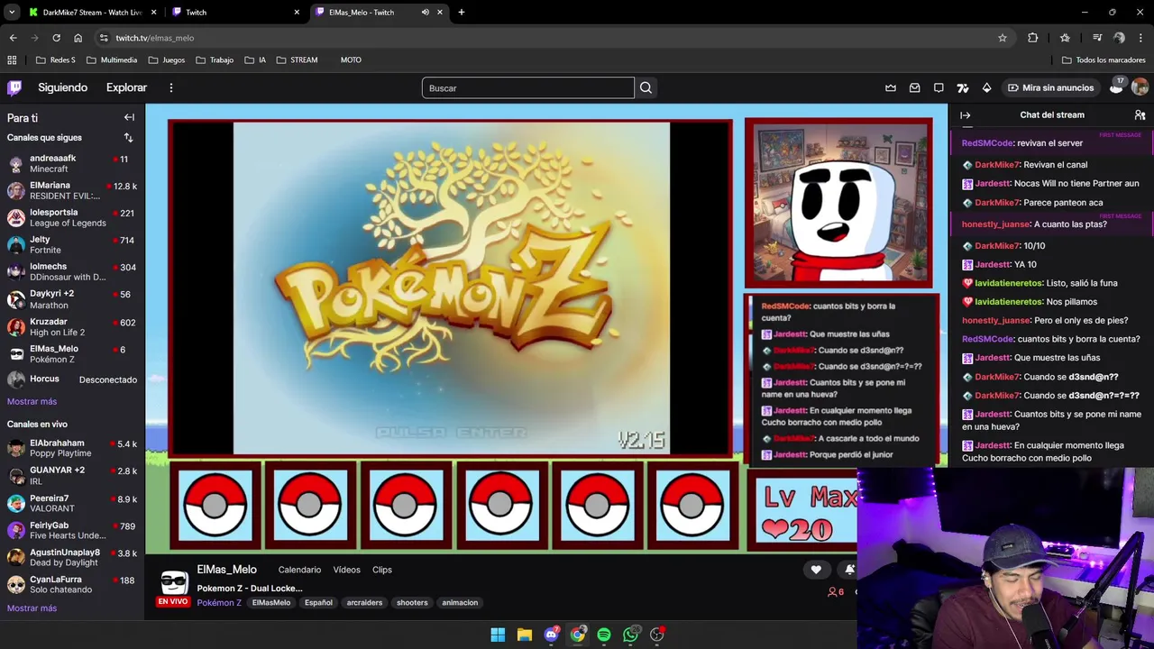Click the Twitch logo home icon
This screenshot has height=649, width=1154.
click(x=14, y=87)
